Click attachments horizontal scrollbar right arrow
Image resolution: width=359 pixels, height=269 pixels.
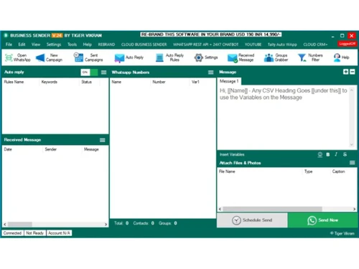click(x=355, y=209)
